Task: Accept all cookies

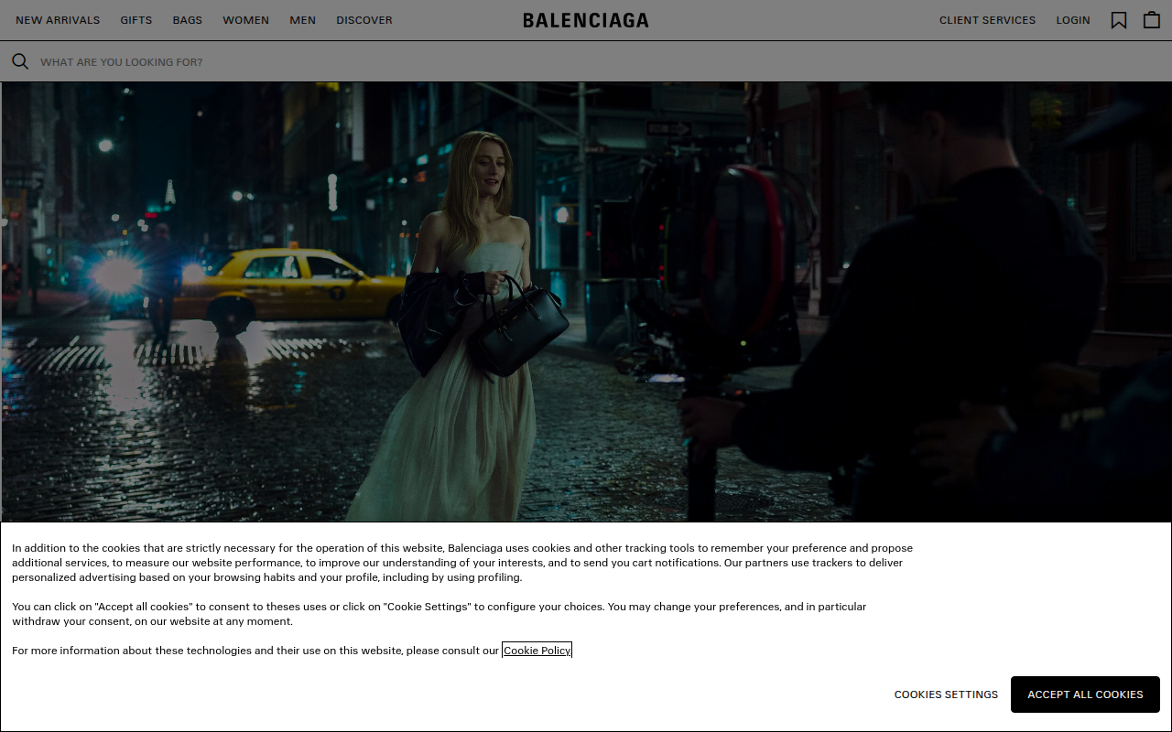Action: tap(1085, 694)
